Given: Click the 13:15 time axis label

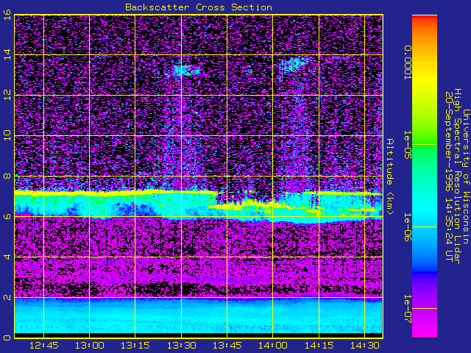Looking at the screenshot, I should coord(135,346).
